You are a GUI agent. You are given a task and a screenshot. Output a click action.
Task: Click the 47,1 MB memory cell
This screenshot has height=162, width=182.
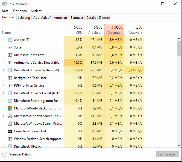[94, 40]
